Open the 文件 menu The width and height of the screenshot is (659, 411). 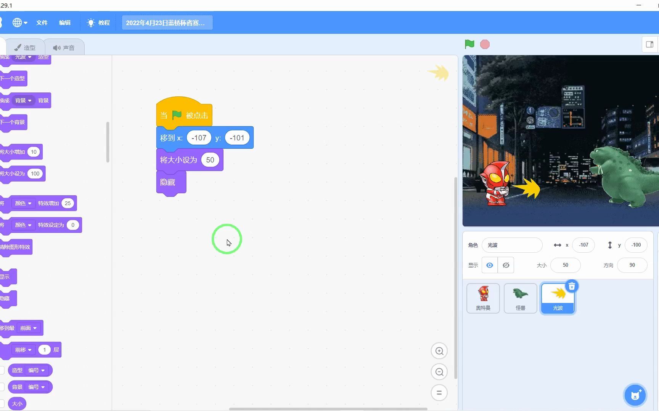pyautogui.click(x=42, y=23)
